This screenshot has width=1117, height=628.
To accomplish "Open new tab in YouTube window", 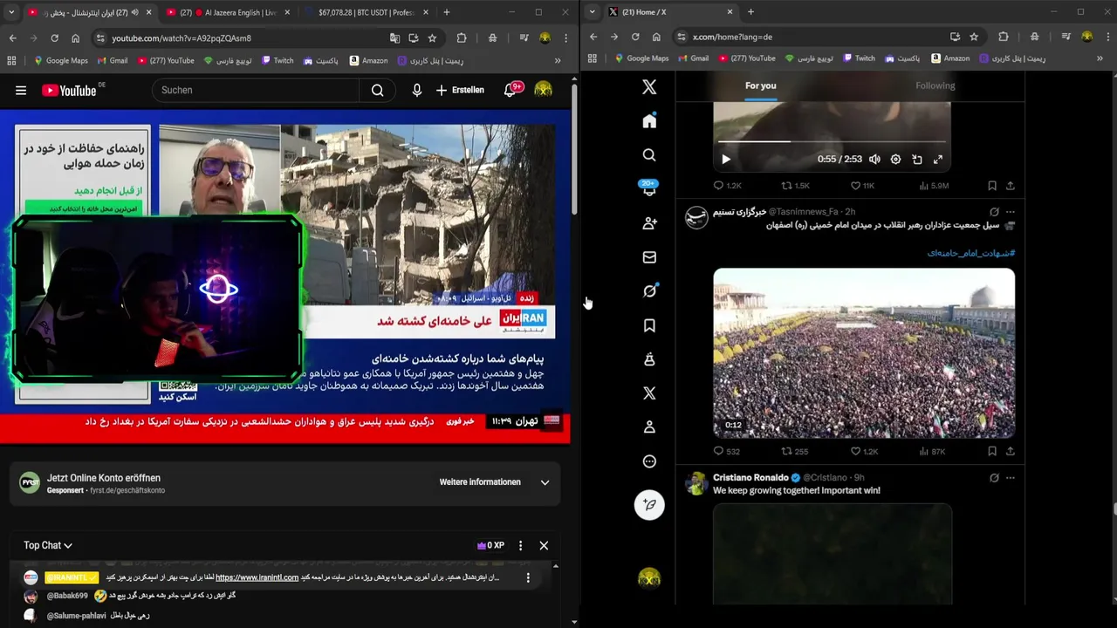I will click(446, 12).
